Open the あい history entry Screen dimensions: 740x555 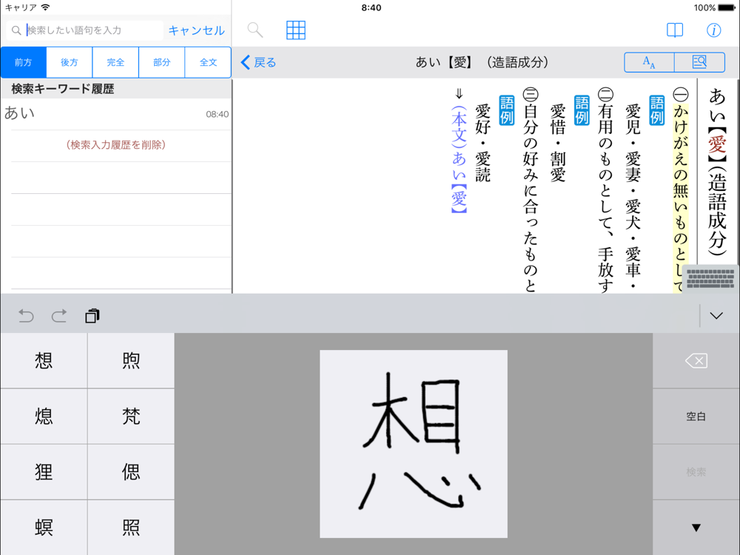coord(116,114)
